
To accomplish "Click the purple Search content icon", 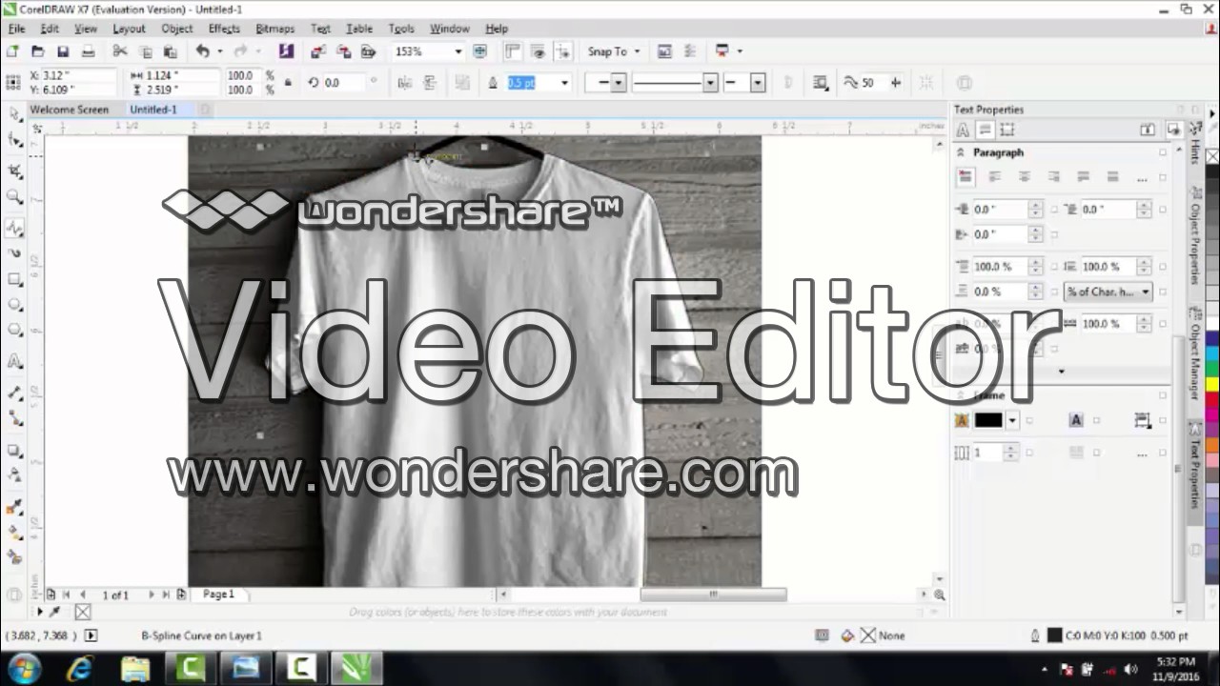I will click(286, 51).
